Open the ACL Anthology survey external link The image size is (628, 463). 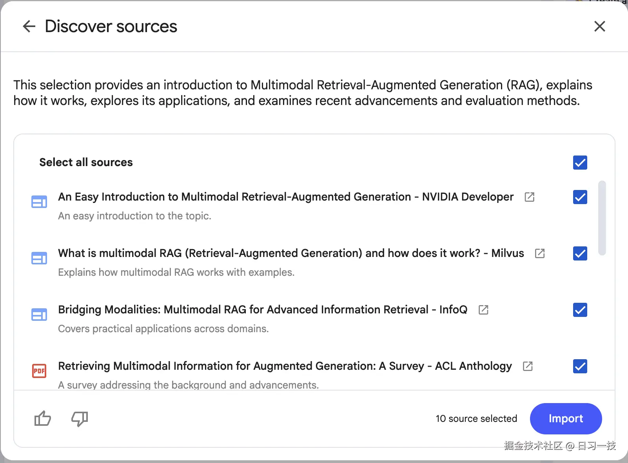tap(527, 366)
